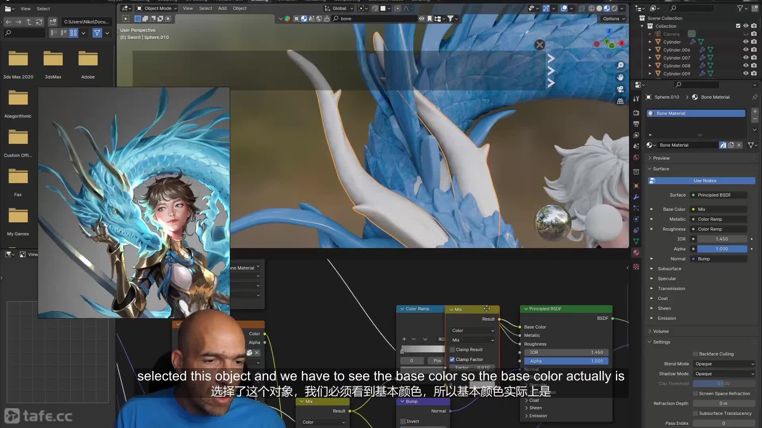
Task: Open the Tool properties tab
Action: [636, 98]
